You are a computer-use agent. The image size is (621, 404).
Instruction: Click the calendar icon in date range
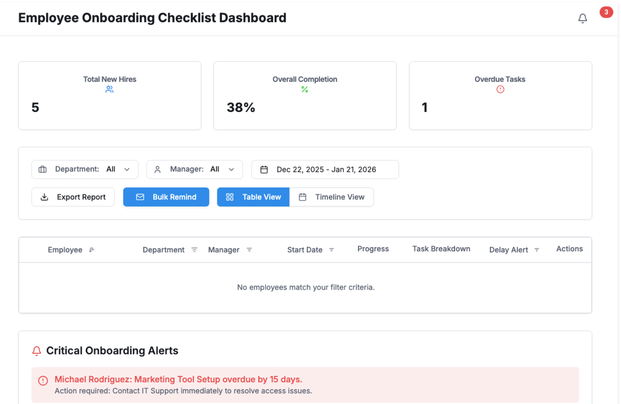[264, 170]
